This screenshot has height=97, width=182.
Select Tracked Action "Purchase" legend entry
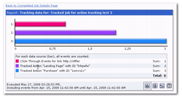coord(53,70)
